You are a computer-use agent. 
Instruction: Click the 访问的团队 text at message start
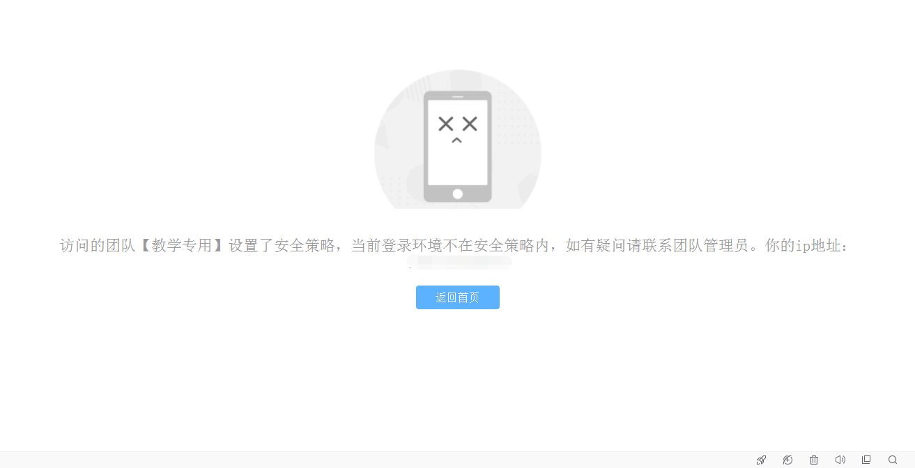pyautogui.click(x=98, y=246)
